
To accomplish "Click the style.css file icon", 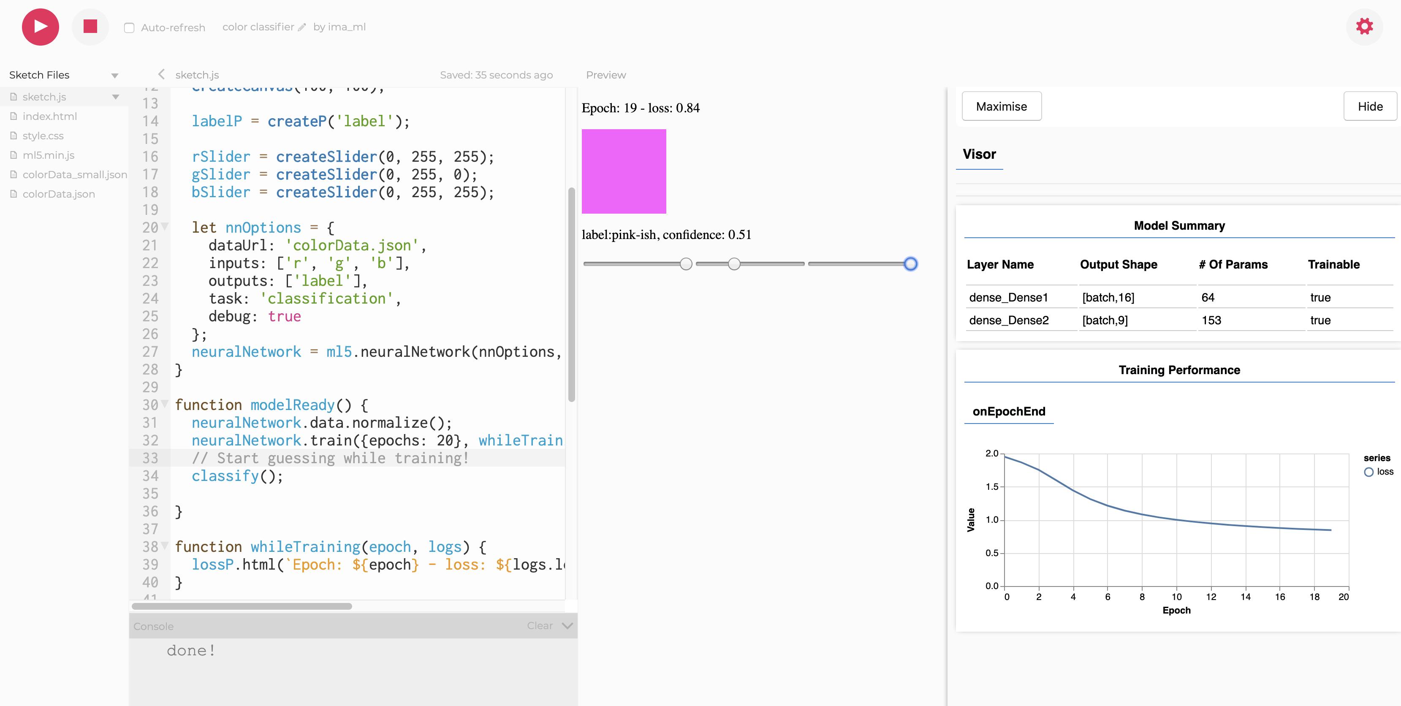I will [x=14, y=136].
